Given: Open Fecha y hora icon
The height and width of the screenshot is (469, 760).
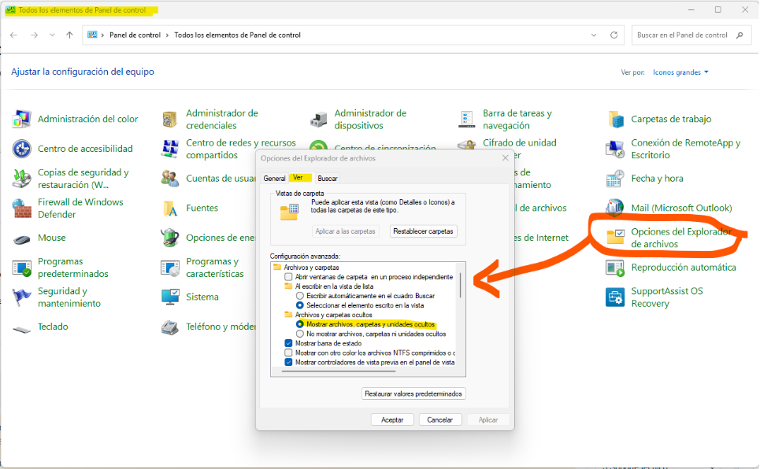Looking at the screenshot, I should pos(615,179).
